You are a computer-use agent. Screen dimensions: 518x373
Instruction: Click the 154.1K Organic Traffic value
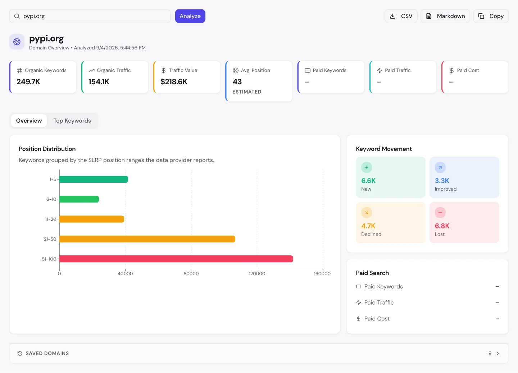(x=99, y=82)
